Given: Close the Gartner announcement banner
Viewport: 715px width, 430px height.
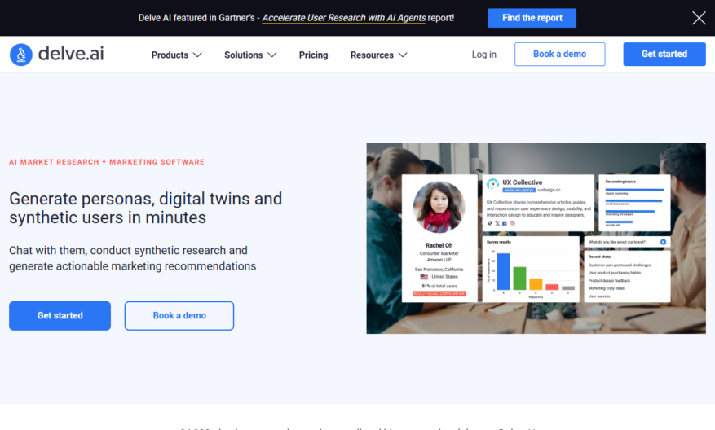Looking at the screenshot, I should 699,18.
